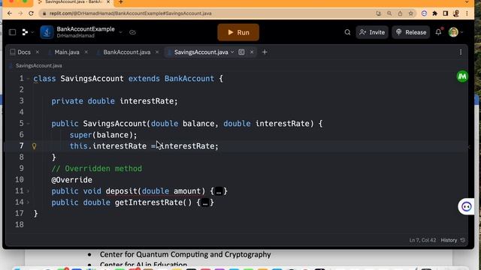
Task: Open the floating AI assistant bubble
Action: pos(467,207)
